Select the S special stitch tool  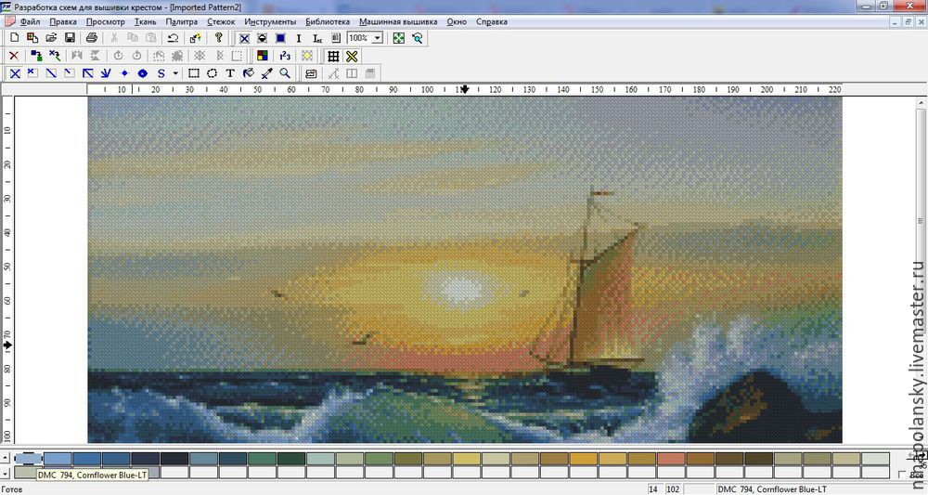point(161,73)
